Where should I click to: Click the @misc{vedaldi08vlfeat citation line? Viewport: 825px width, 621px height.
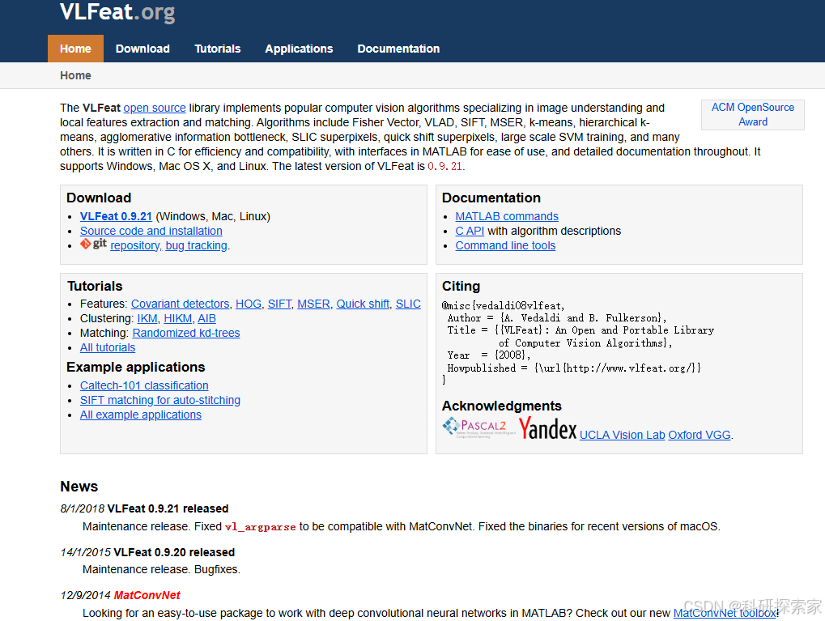(504, 306)
